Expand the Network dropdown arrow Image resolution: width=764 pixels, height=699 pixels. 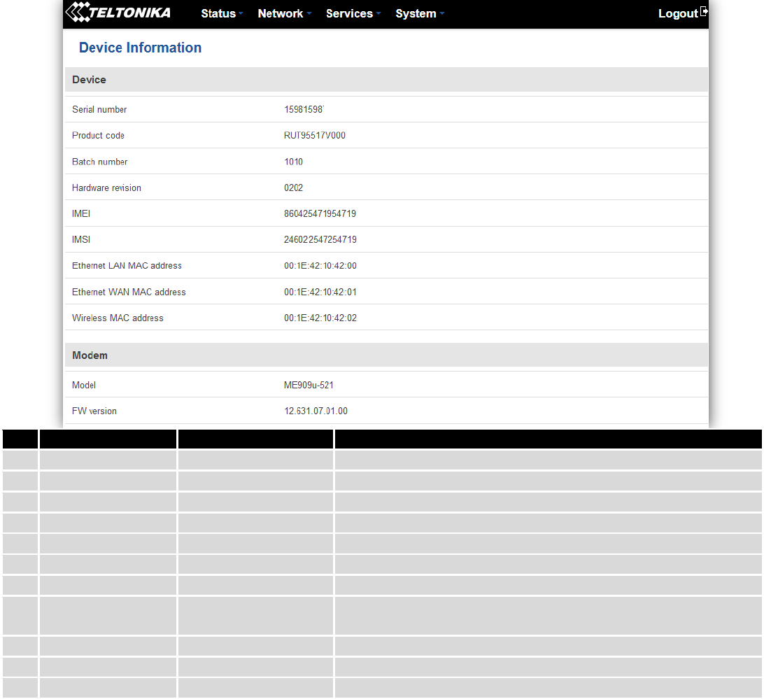point(309,14)
